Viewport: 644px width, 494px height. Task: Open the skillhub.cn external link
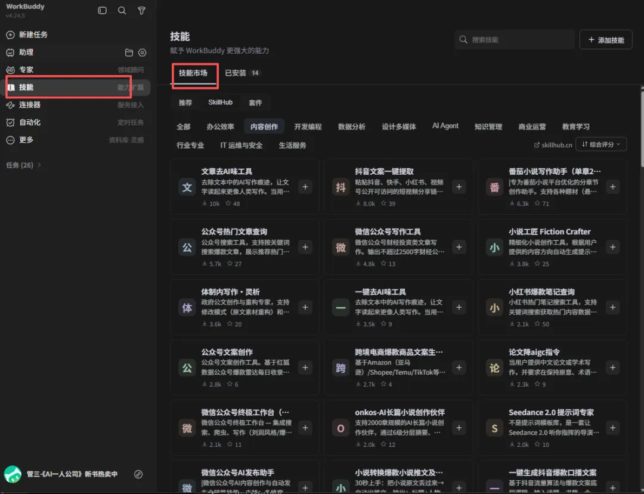point(553,144)
